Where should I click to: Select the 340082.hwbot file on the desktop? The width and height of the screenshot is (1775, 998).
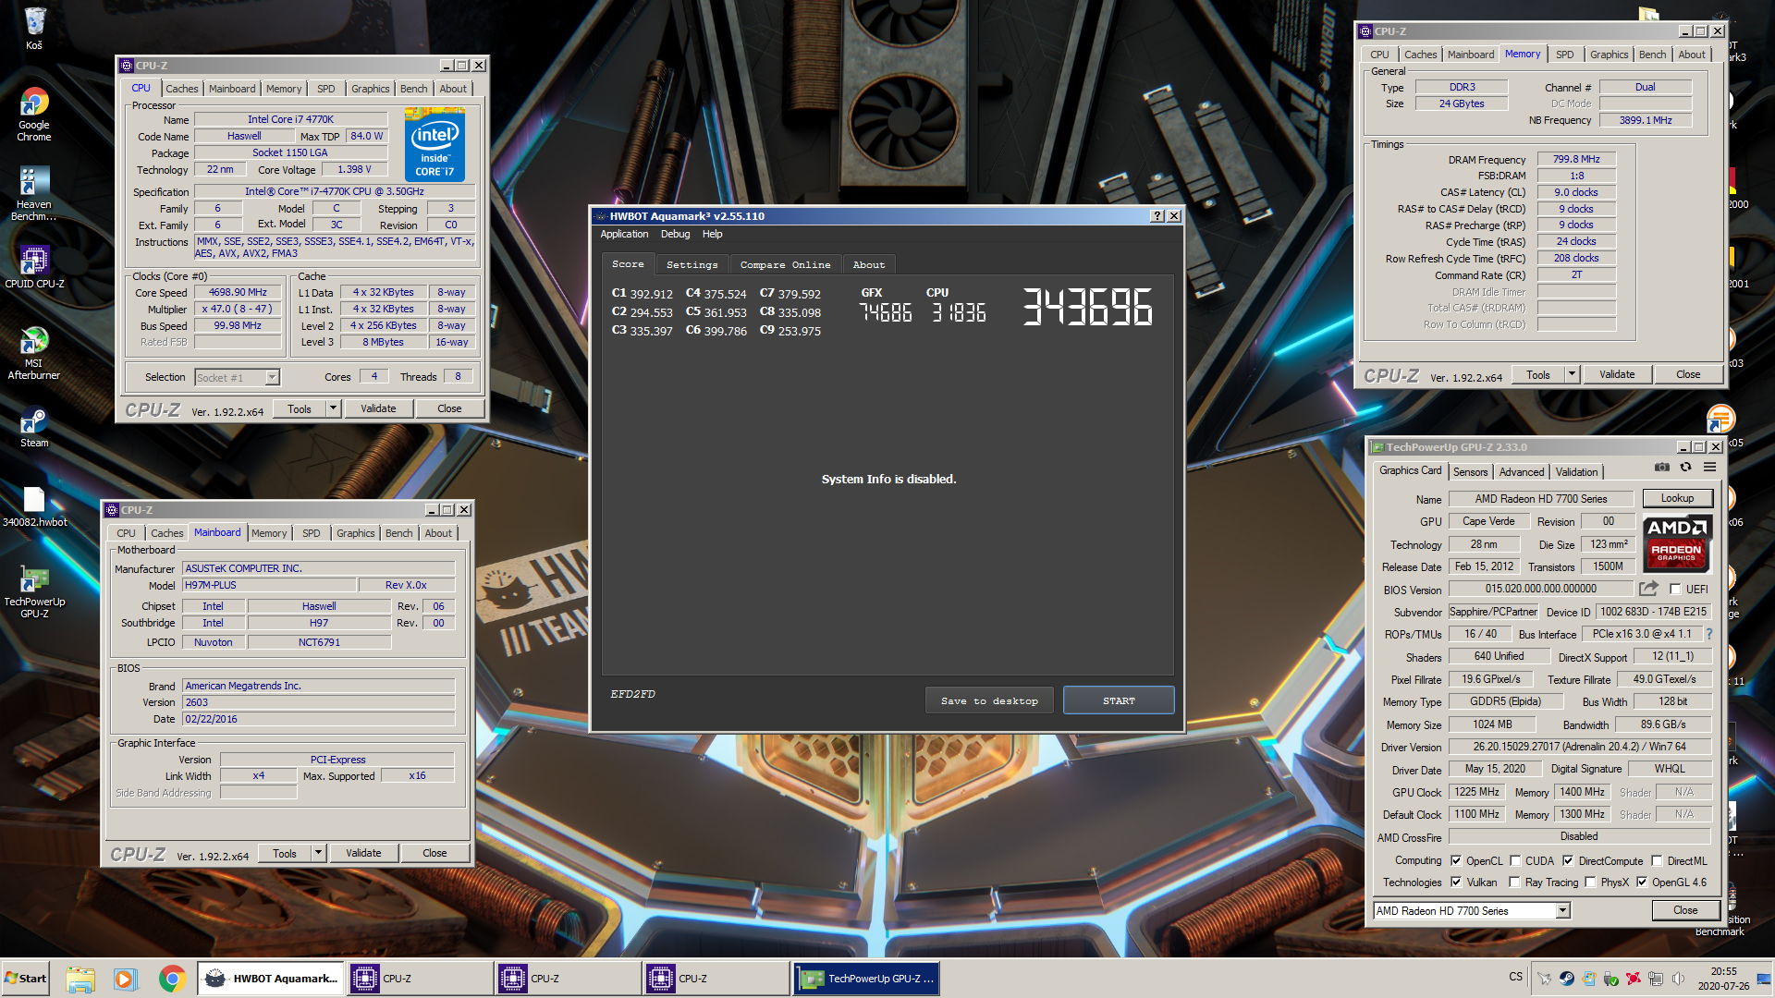point(34,506)
